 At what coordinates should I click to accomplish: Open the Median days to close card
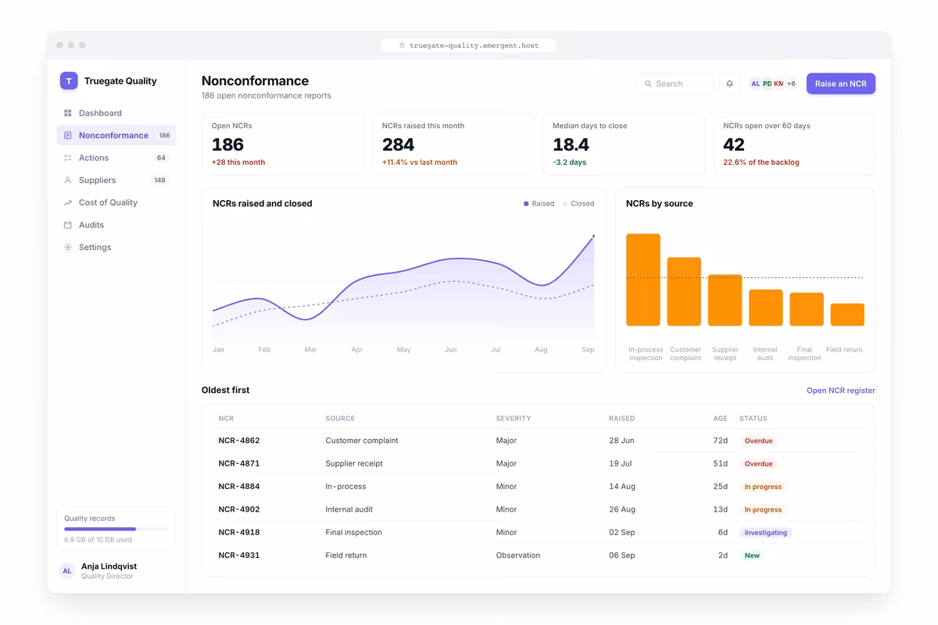624,144
